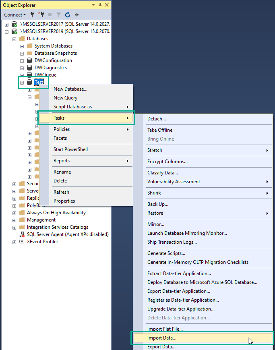This screenshot has width=275, height=350.
Task: Click the Refresh circular arrow icon
Action: [x=67, y=15]
